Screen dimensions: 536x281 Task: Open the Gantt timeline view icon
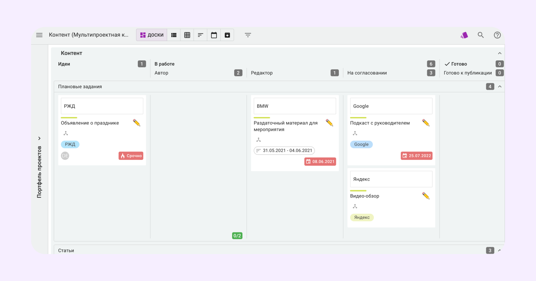(200, 35)
